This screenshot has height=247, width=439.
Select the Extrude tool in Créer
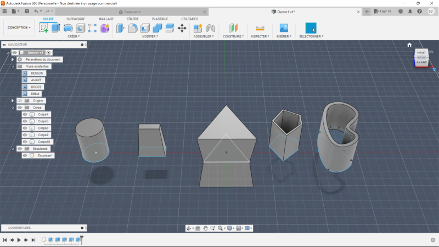click(x=55, y=28)
